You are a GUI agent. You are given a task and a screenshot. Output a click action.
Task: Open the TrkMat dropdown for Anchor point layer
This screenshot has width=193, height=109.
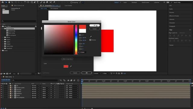46,88
